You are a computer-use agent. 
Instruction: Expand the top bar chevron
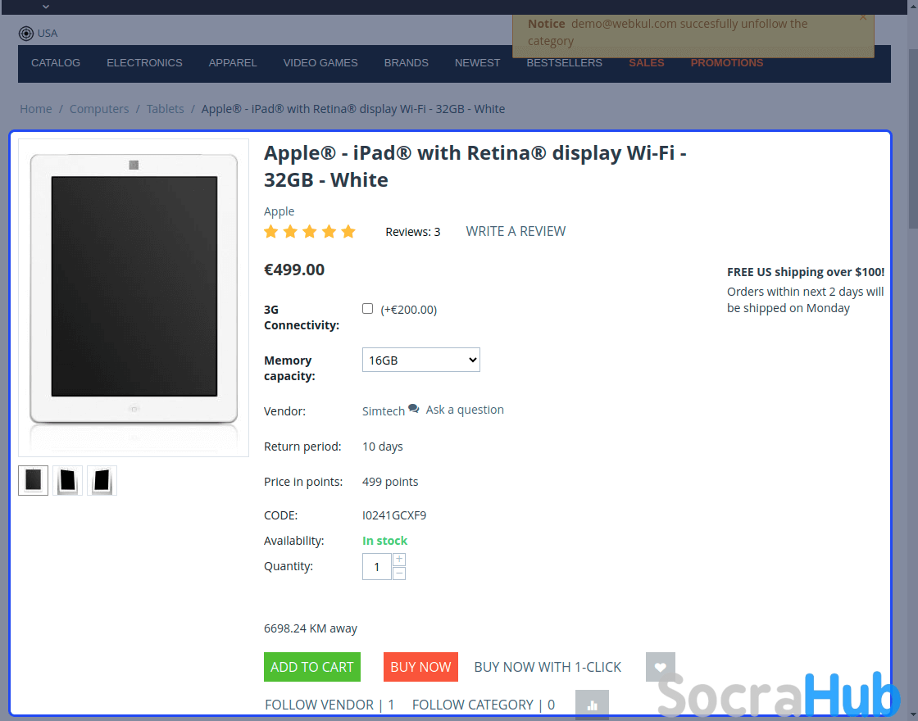tap(46, 7)
